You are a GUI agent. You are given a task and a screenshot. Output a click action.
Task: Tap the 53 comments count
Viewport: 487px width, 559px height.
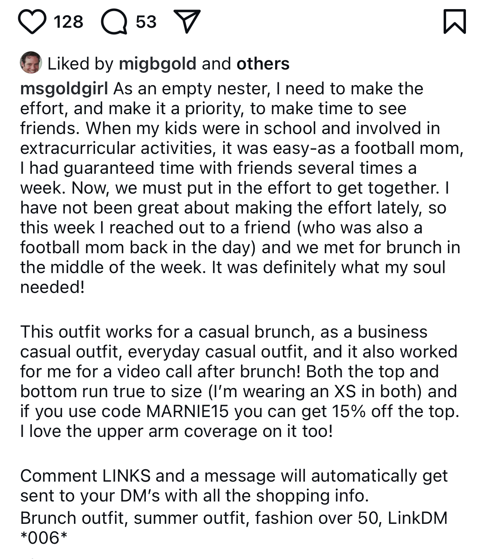tap(146, 22)
